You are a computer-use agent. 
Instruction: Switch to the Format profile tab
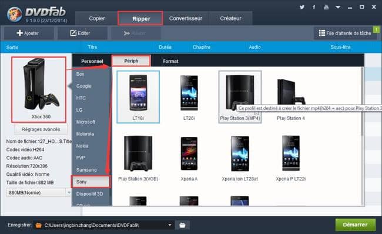[x=170, y=61]
